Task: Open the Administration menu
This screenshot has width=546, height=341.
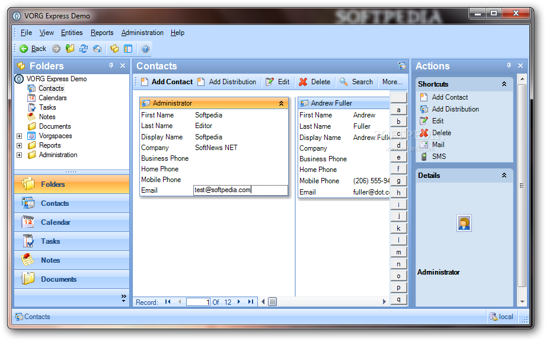Action: coord(142,33)
